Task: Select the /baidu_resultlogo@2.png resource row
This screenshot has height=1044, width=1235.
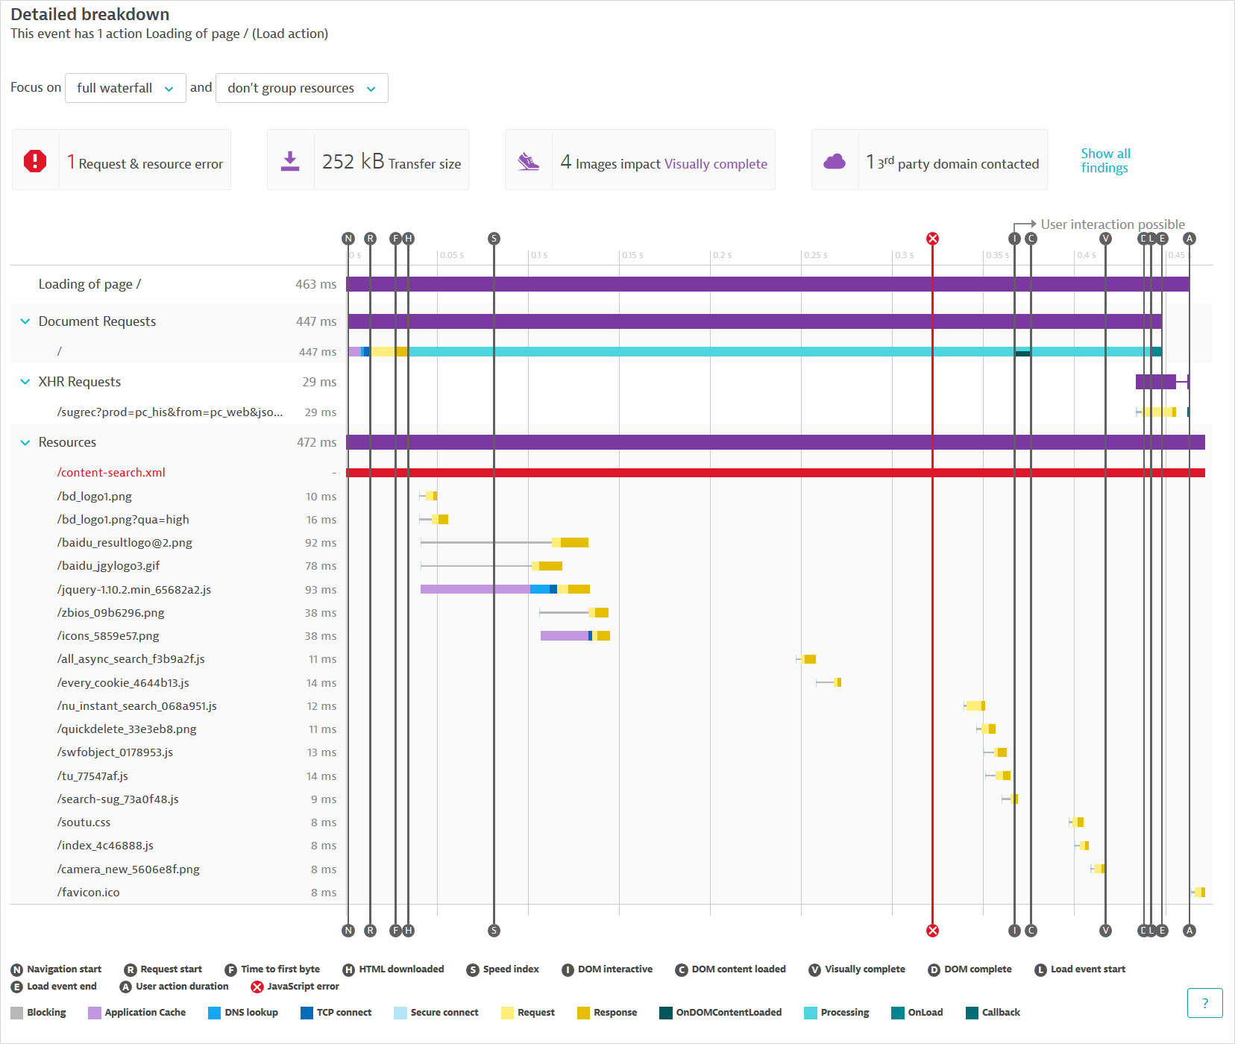Action: pos(125,543)
